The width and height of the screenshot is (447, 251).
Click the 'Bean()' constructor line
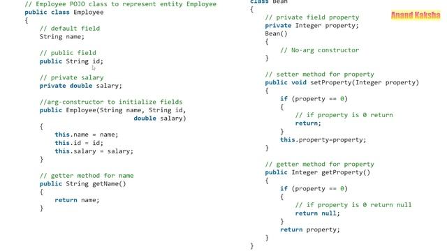click(x=276, y=33)
